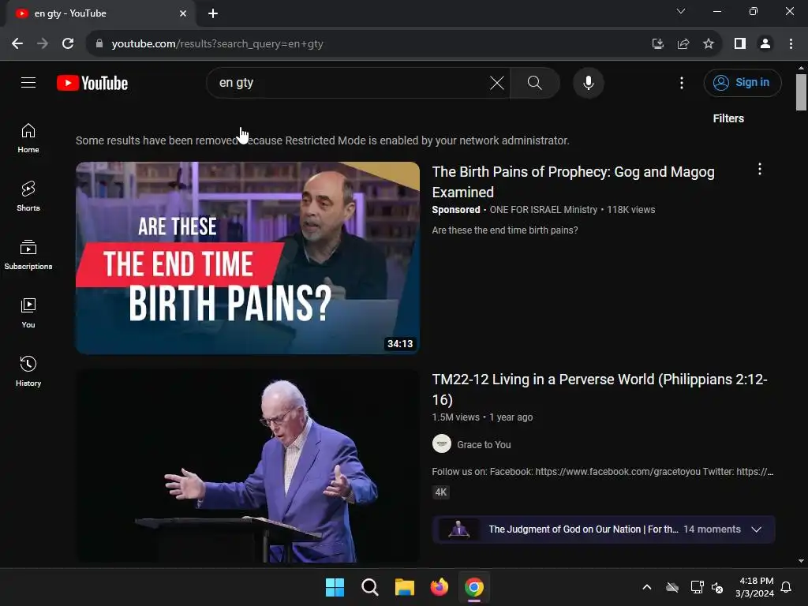Visit ONE FOR ISRAEL Ministry channel
The width and height of the screenshot is (808, 606).
point(543,210)
